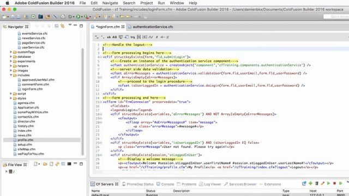Collapse the includes folder
This screenshot has width=349, height=196.
coord(11,75)
